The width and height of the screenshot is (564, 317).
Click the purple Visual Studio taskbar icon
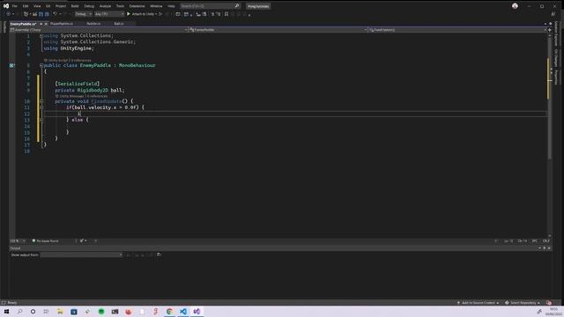tap(197, 312)
